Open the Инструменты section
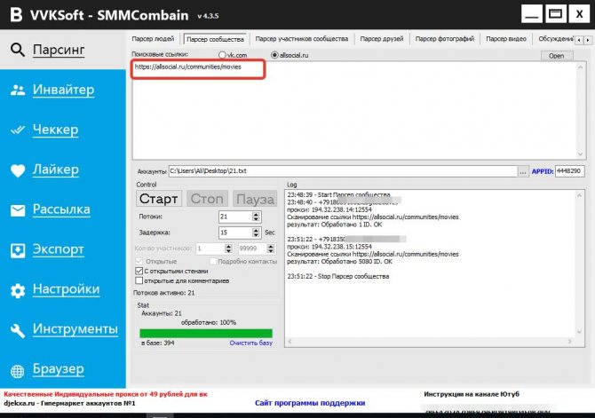Image resolution: width=595 pixels, height=418 pixels. (x=75, y=329)
